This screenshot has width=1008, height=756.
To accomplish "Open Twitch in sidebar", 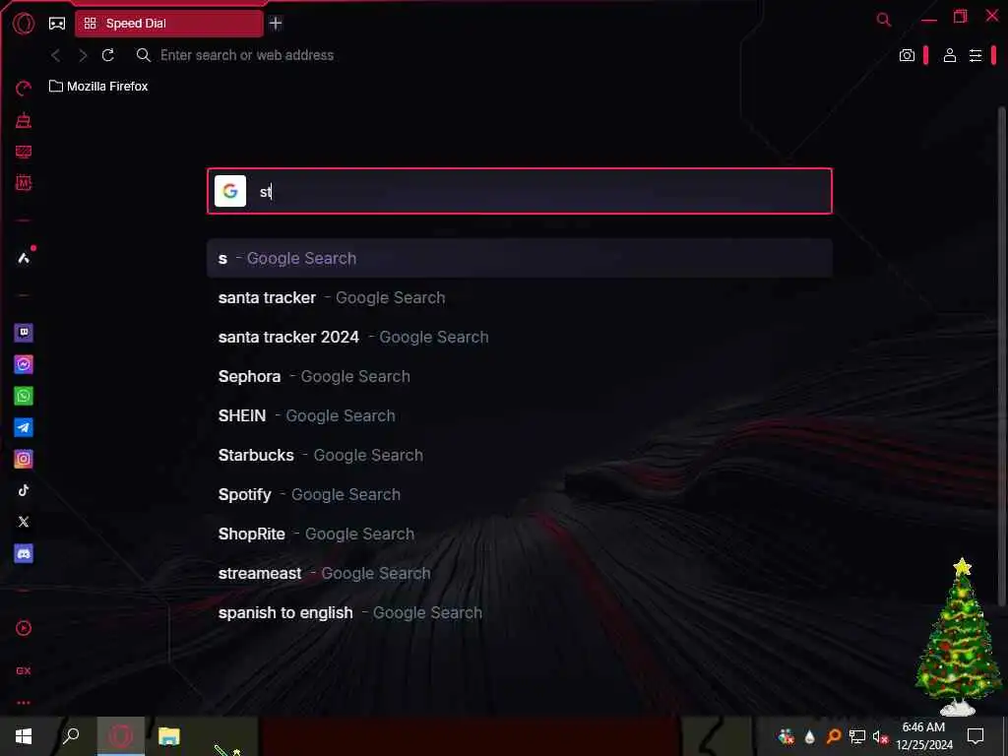I will pos(24,333).
